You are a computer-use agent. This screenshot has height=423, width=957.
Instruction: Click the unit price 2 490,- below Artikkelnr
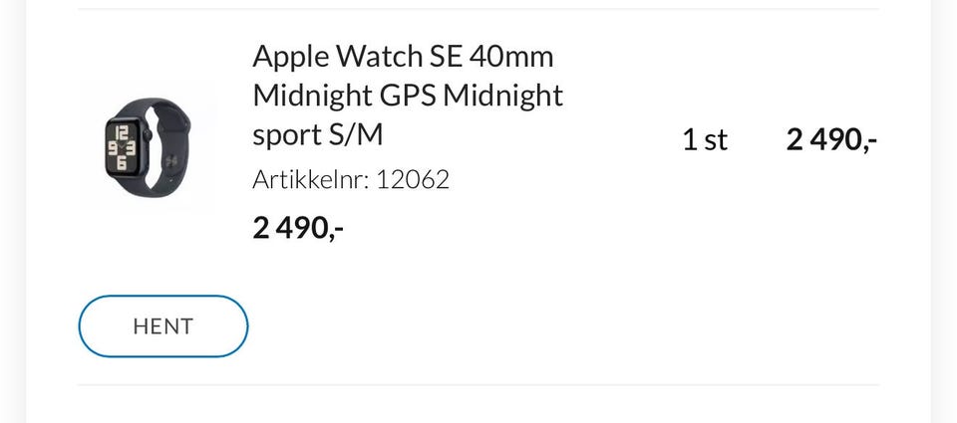[x=298, y=228]
